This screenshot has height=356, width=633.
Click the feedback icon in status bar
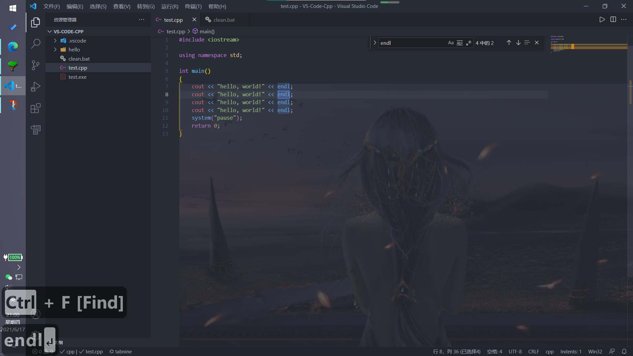612,351
